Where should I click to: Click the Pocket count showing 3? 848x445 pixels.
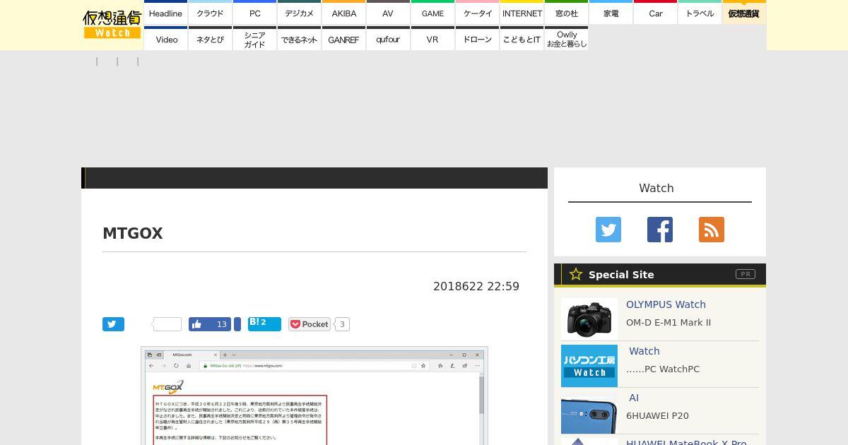coord(342,324)
